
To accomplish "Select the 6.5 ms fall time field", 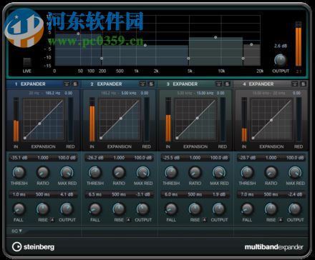I will [95, 194].
